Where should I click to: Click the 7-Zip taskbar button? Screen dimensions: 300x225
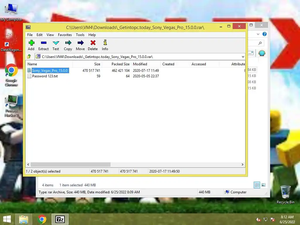pos(60,219)
